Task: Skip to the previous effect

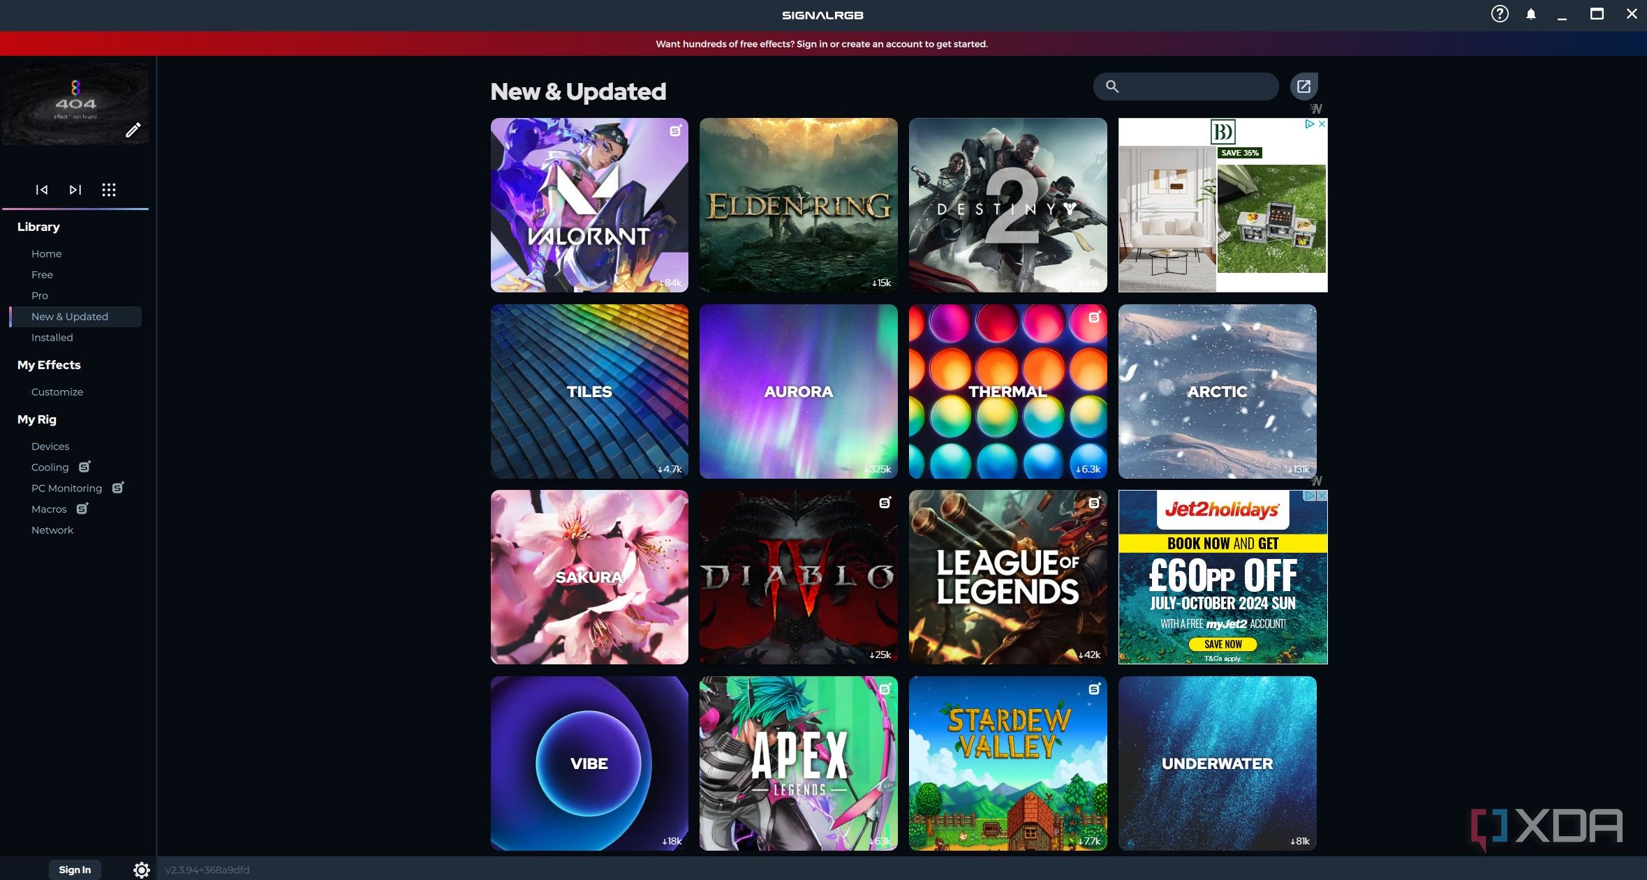Action: pos(42,190)
